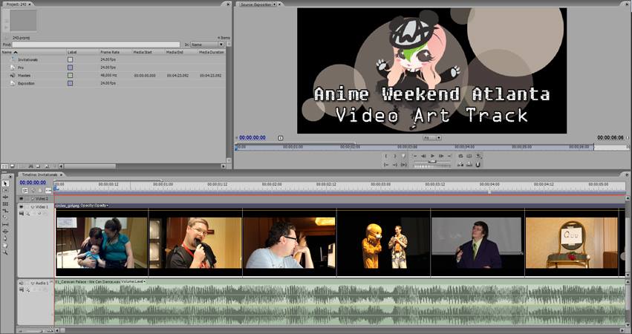Click the Output settings button

[478, 157]
